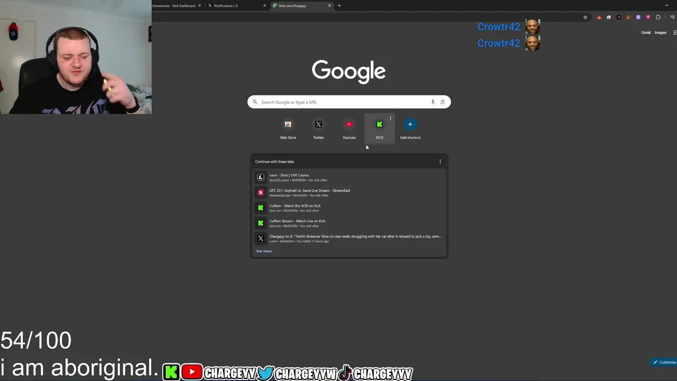Click the X favicon beside Chargeyy tweet

click(x=260, y=239)
